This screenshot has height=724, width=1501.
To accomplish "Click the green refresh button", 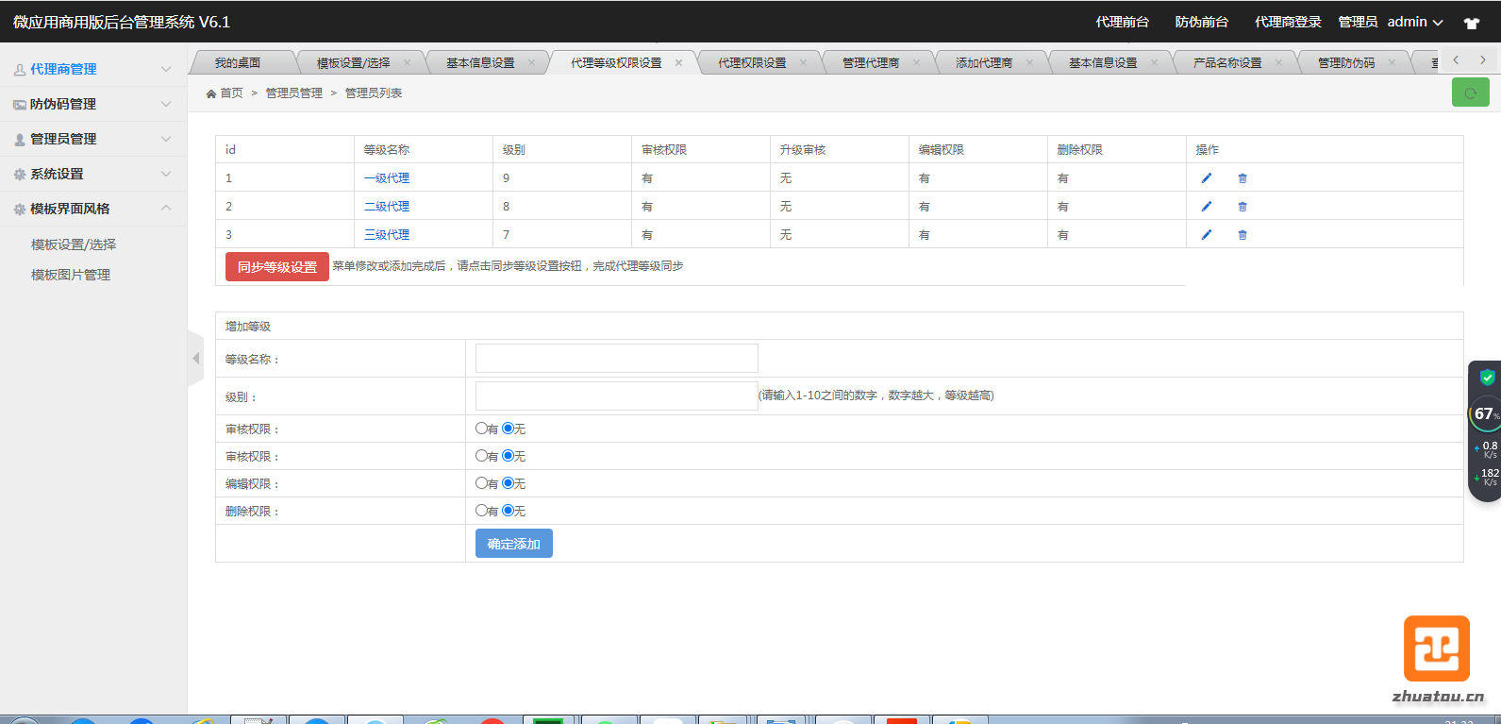I will (x=1470, y=93).
